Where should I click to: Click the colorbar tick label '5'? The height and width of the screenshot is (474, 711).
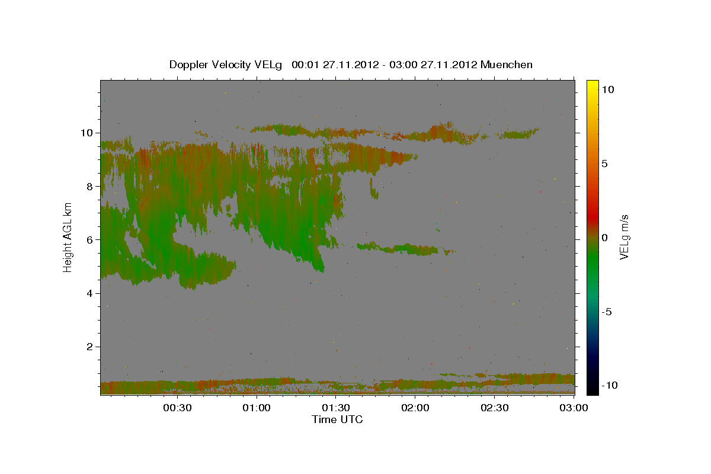click(x=605, y=164)
